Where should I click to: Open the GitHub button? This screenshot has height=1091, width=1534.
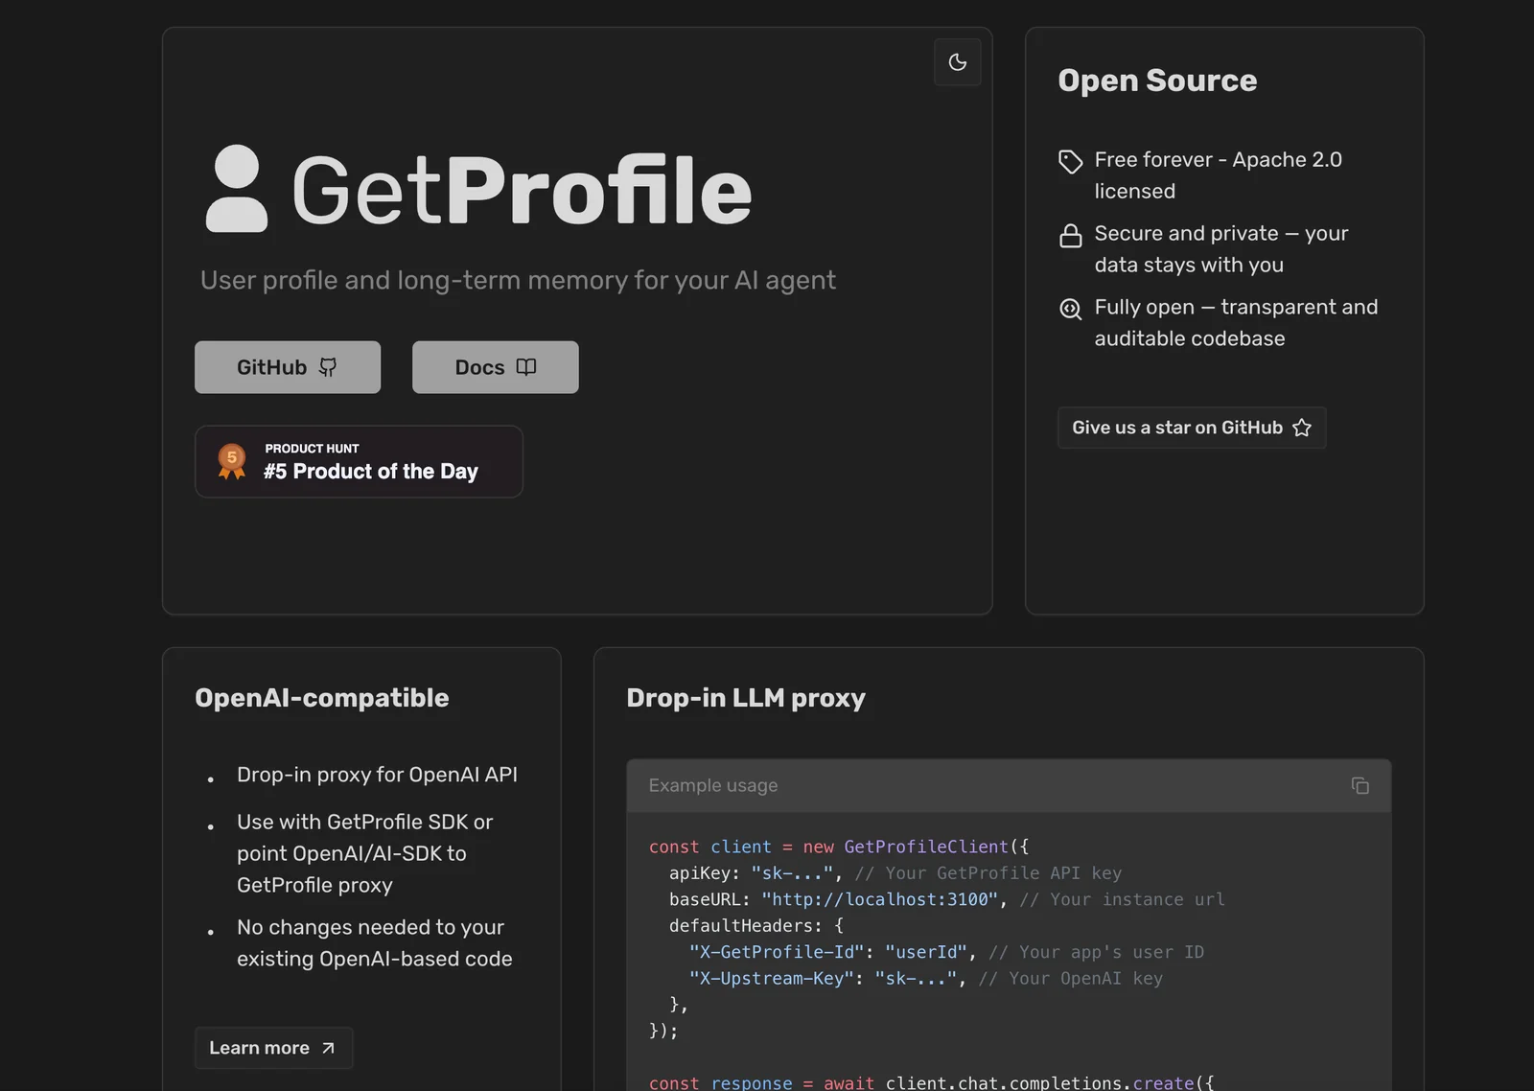[x=287, y=367]
